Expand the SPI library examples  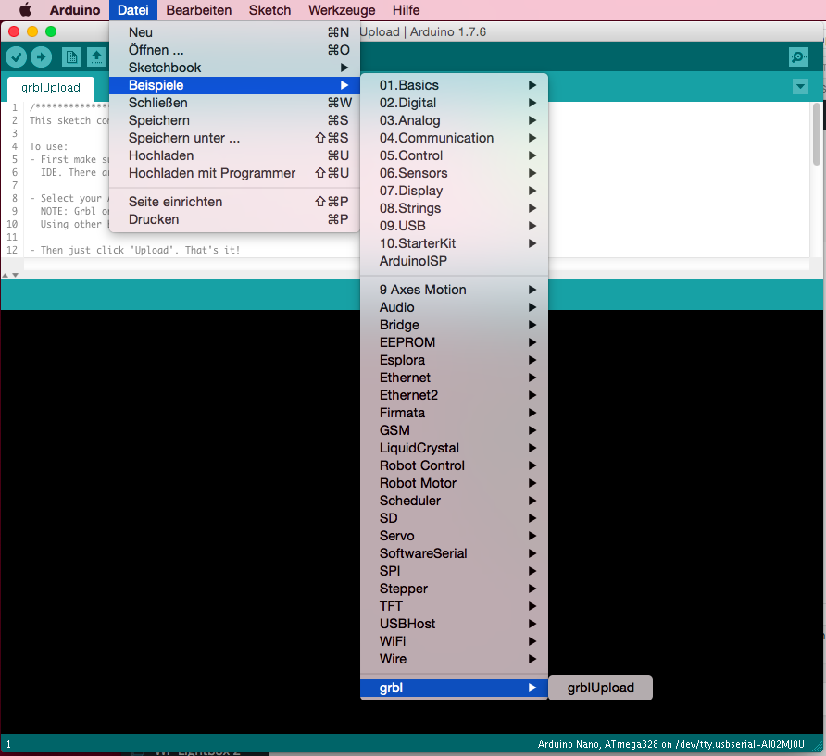click(454, 571)
